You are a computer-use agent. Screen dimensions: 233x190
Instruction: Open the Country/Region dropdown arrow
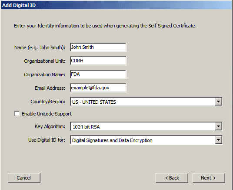pyautogui.click(x=218, y=102)
